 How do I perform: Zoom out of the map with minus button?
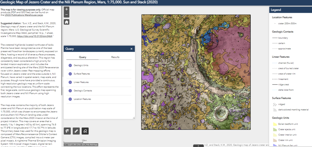(x=66, y=15)
